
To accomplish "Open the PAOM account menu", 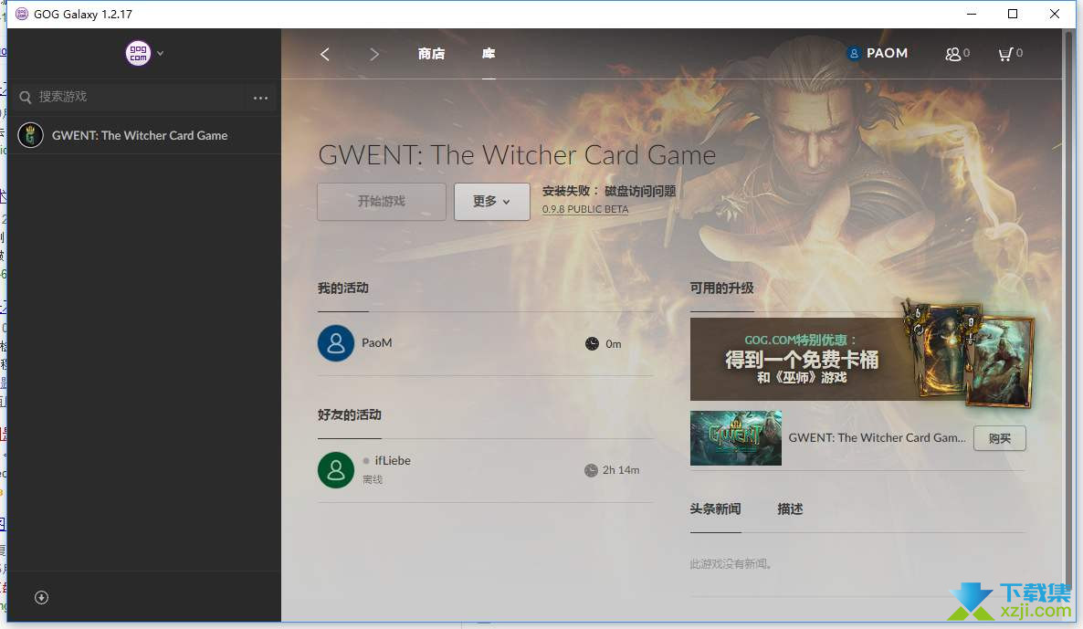I will click(x=878, y=53).
